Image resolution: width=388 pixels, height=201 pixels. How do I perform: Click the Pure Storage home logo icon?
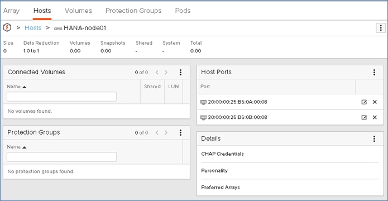click(7, 28)
